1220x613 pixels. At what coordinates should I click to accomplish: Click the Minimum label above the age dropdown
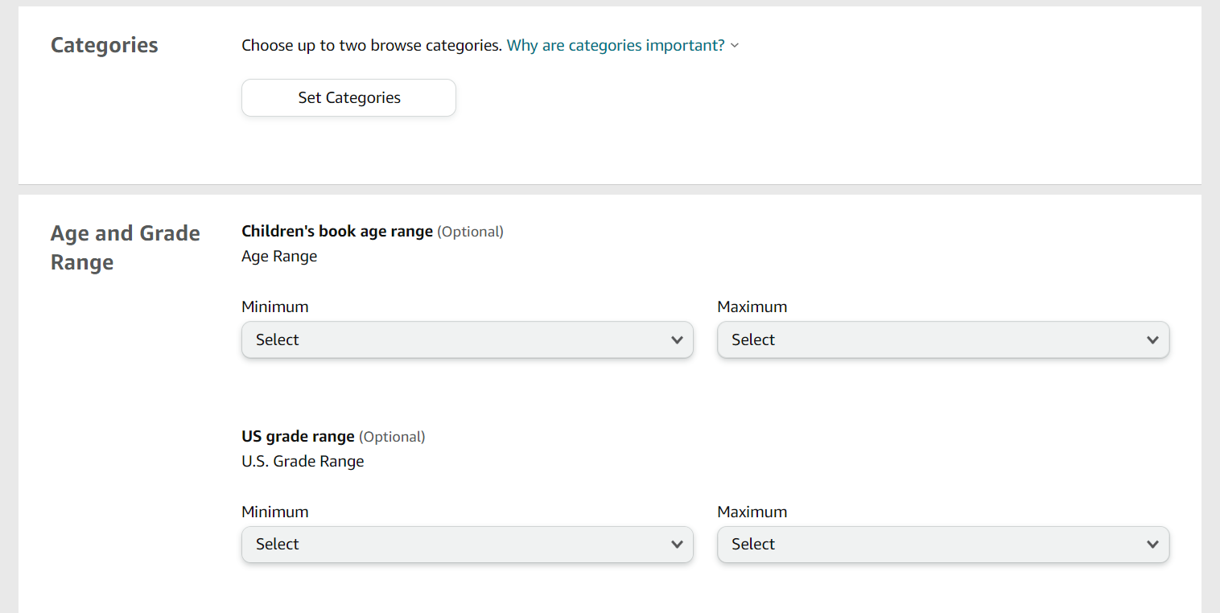[274, 306]
